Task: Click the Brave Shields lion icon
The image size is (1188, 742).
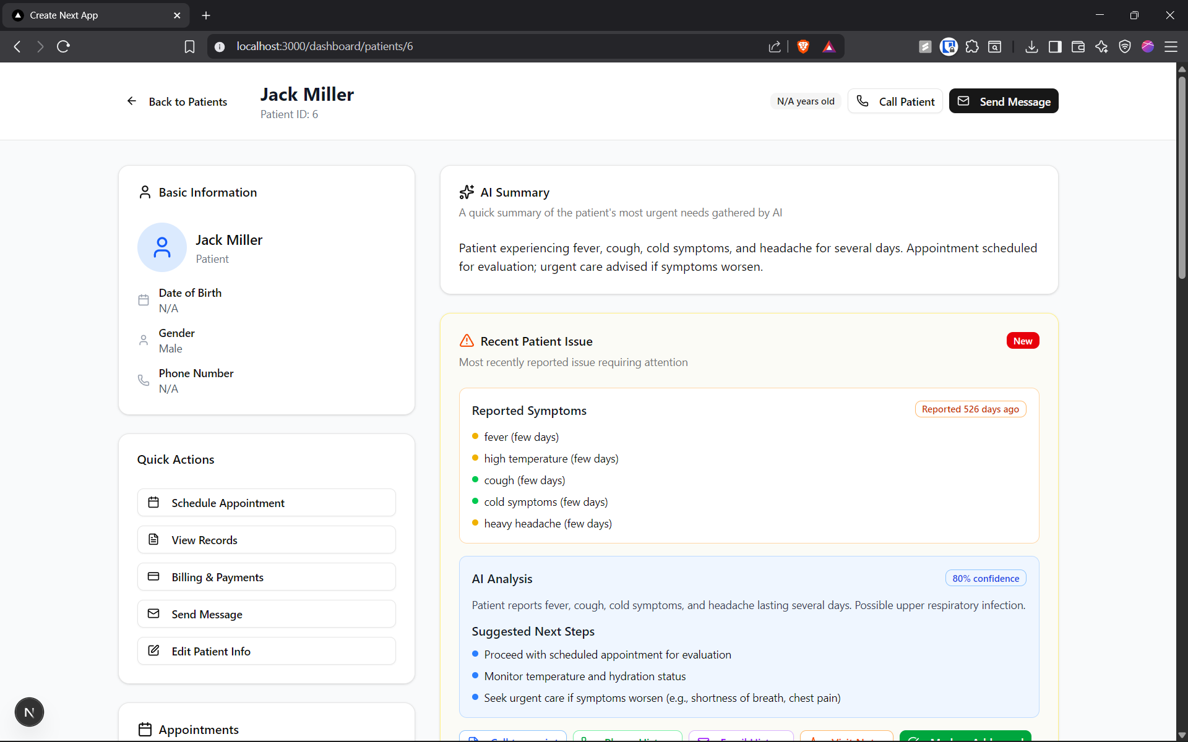Action: pos(803,46)
